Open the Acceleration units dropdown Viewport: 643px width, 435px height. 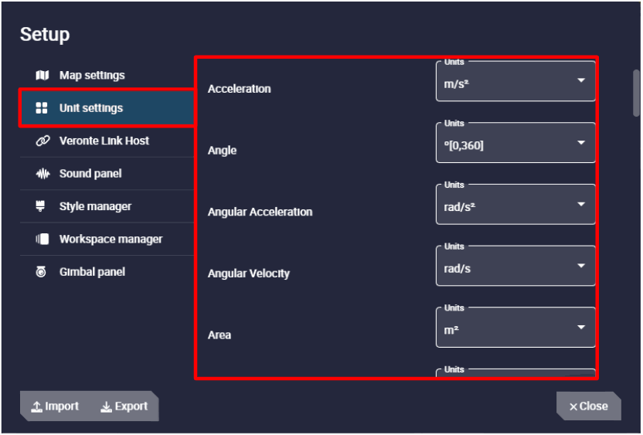point(515,82)
